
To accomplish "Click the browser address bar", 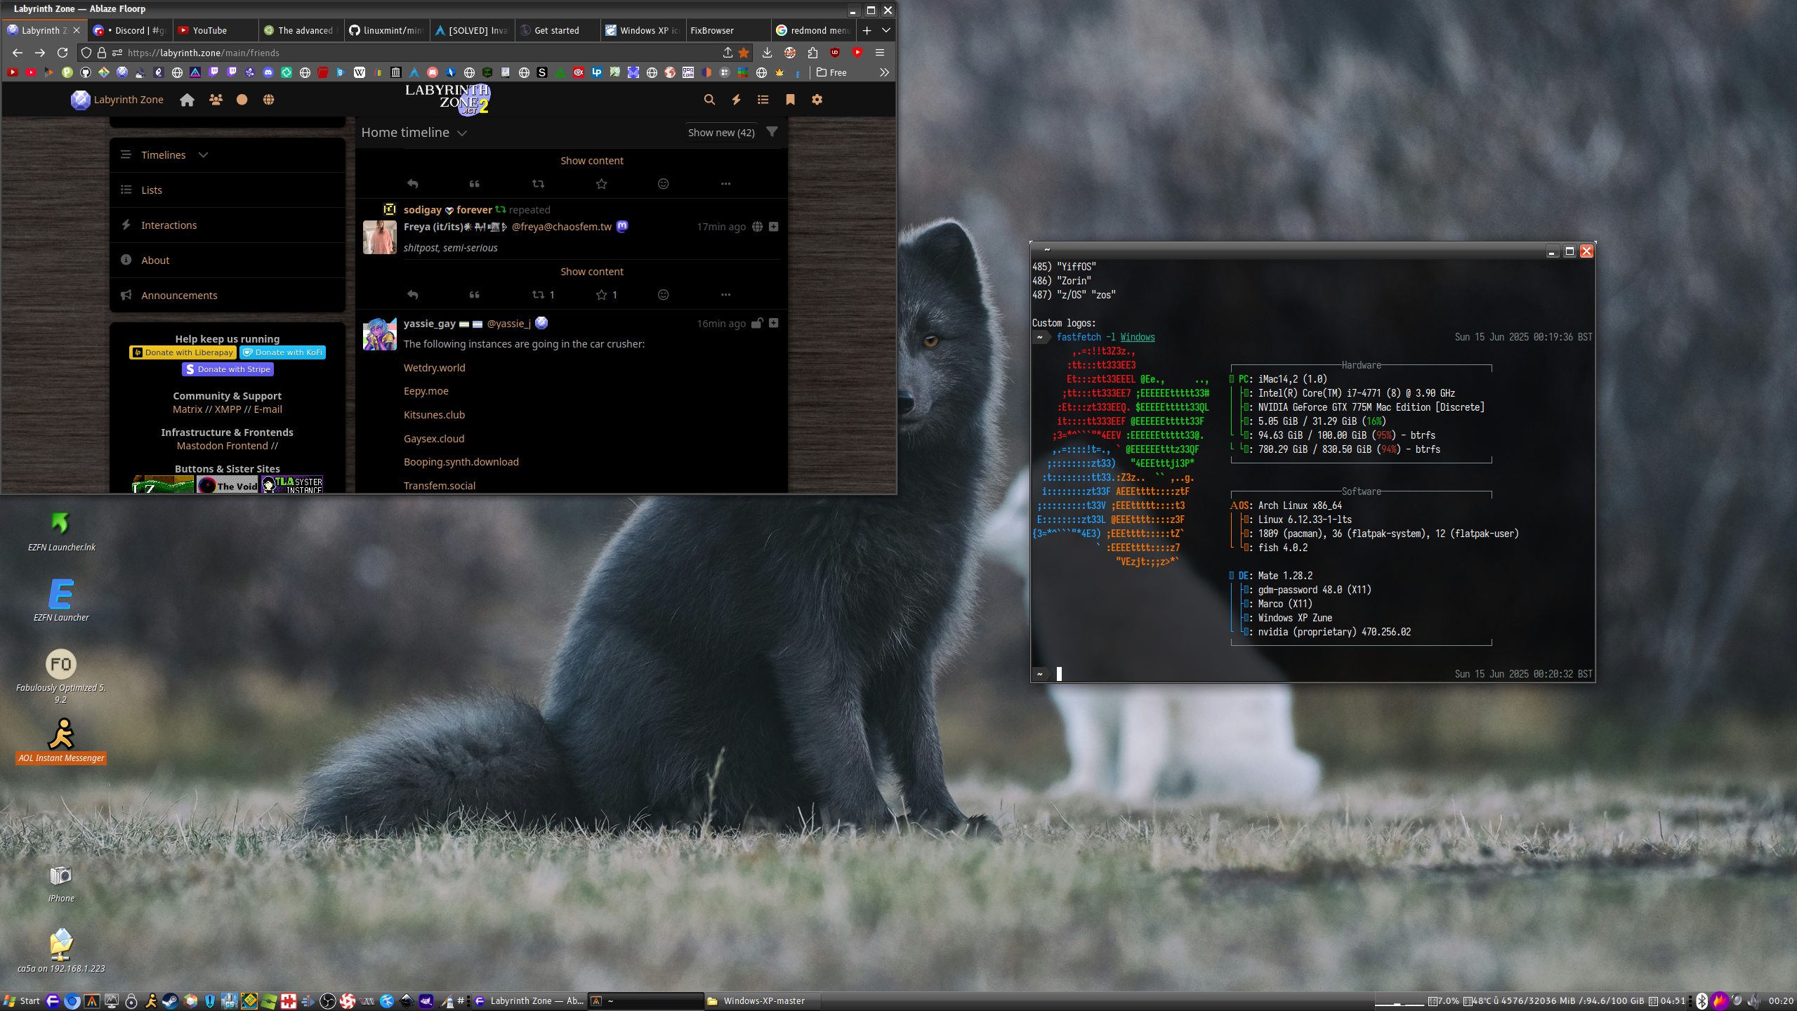I will (x=421, y=53).
